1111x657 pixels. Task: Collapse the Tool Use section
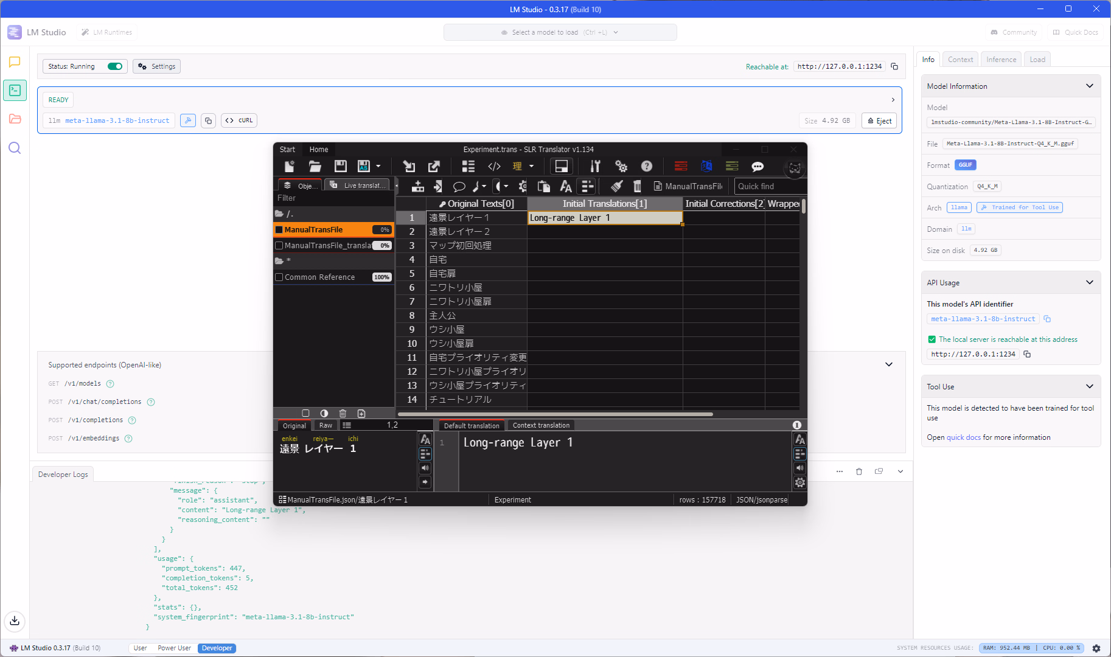[1089, 386]
